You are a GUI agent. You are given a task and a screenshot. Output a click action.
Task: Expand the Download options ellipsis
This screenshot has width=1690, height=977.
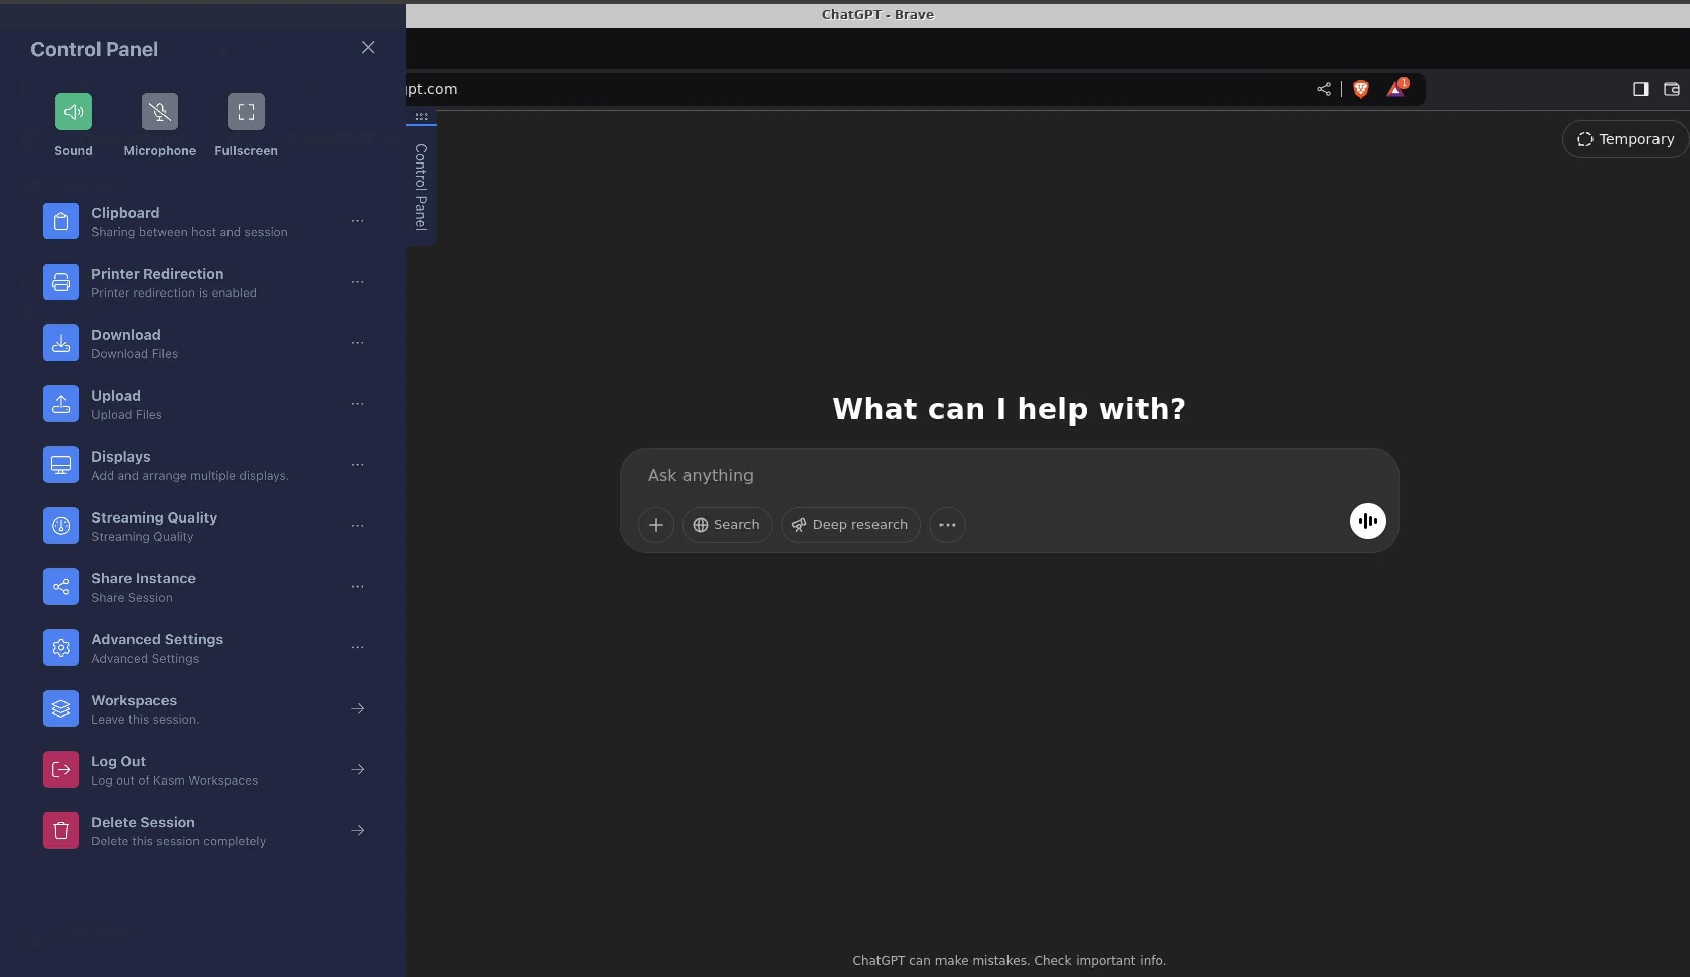click(x=357, y=343)
